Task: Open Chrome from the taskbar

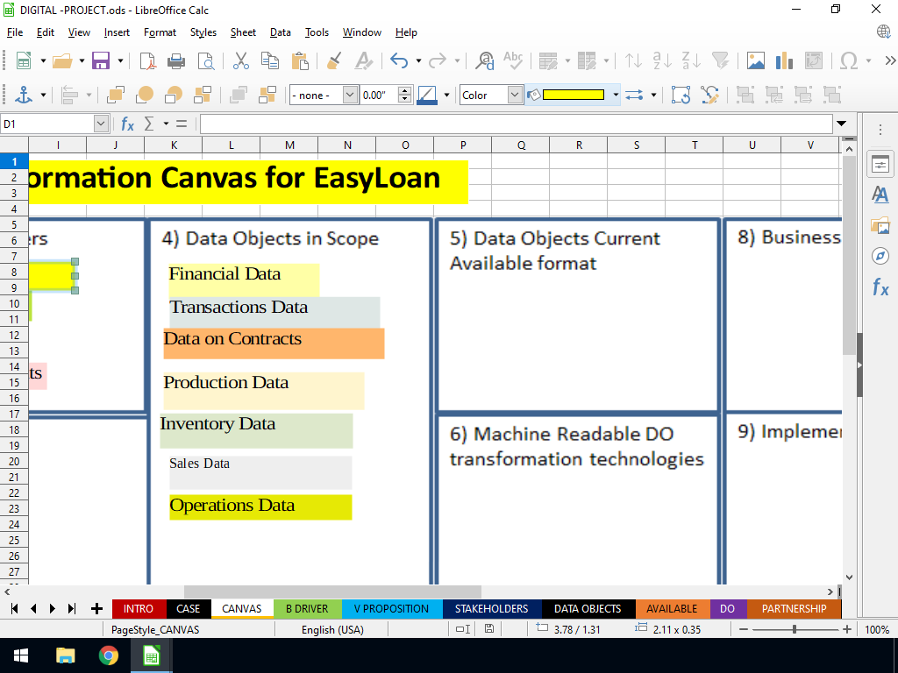Action: (108, 655)
